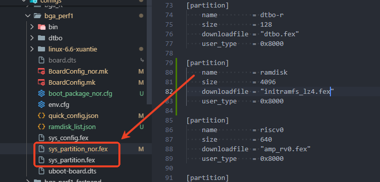This screenshot has width=380, height=182.
Task: Click line number 90 in the gutter
Action: click(x=169, y=168)
